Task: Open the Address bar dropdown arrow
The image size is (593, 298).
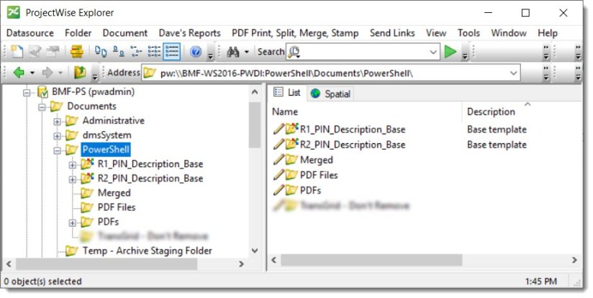Action: tap(513, 73)
